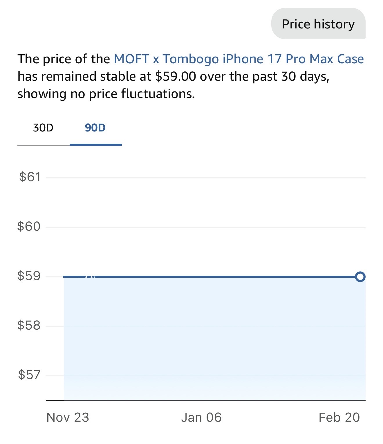Click the $60 y-axis label
This screenshot has height=444, width=383.
[x=29, y=226]
